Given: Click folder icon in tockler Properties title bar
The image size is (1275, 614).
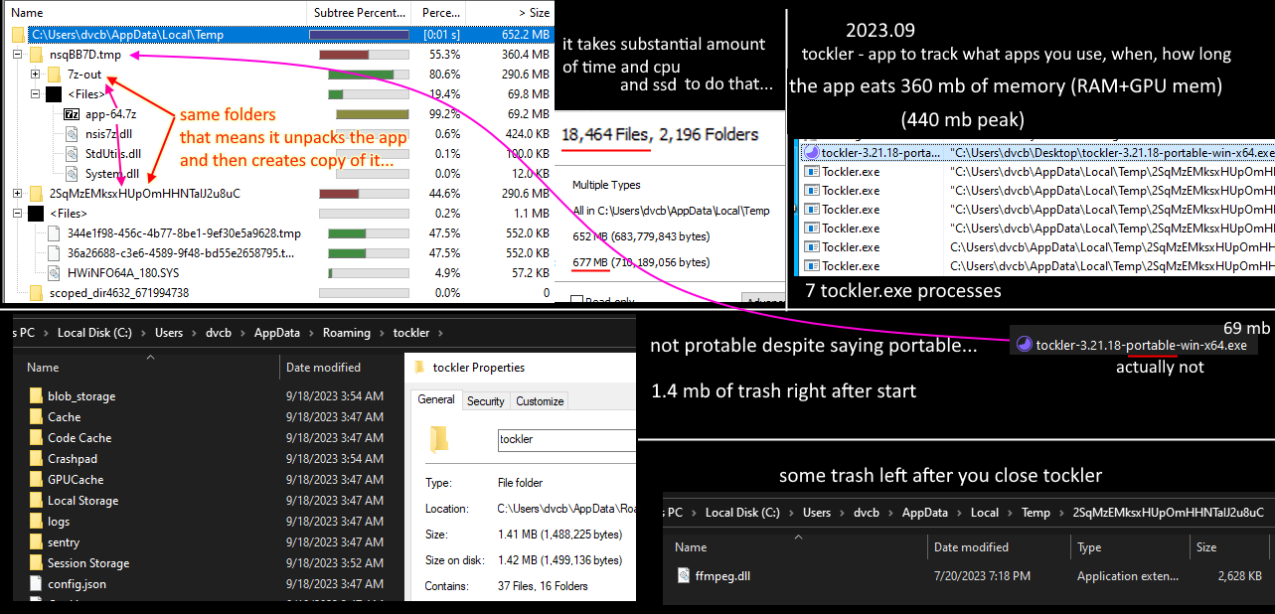Looking at the screenshot, I should point(419,368).
